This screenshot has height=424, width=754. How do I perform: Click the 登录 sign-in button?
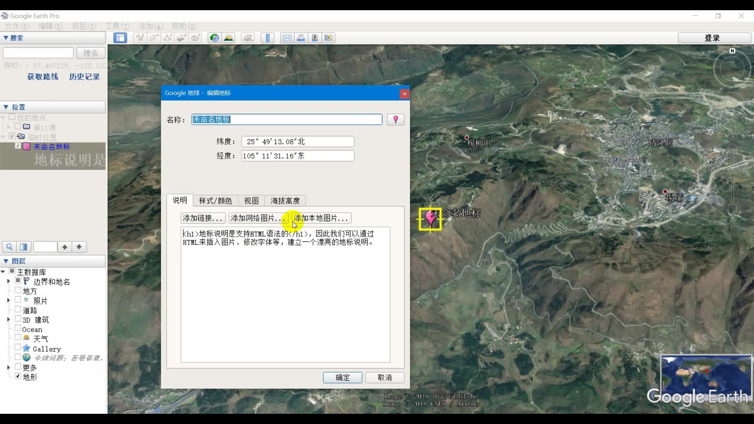tap(714, 38)
